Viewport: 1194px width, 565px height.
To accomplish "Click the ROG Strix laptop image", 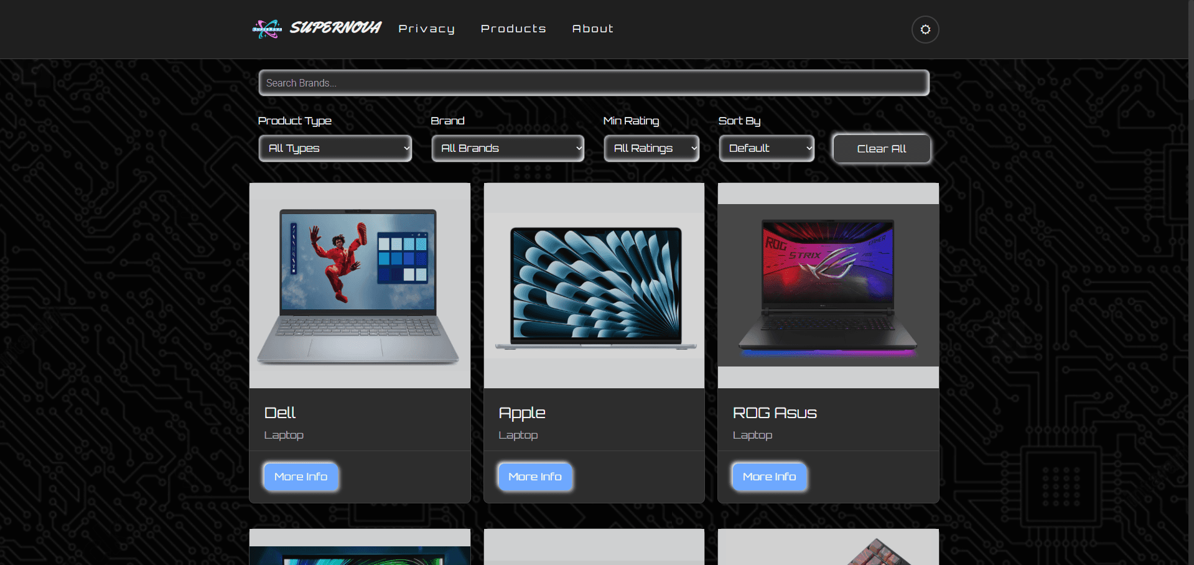I will (828, 286).
